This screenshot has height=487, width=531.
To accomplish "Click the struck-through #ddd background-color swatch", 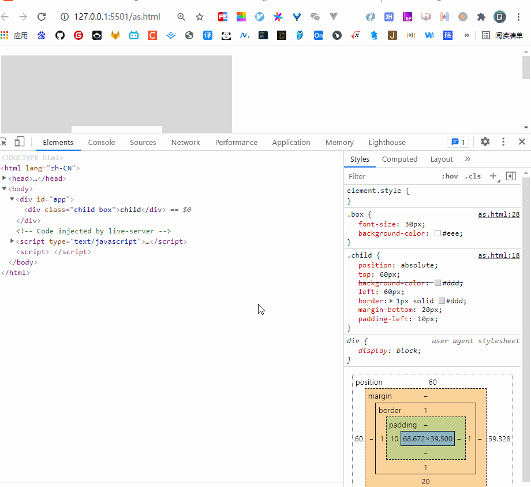I will (437, 282).
